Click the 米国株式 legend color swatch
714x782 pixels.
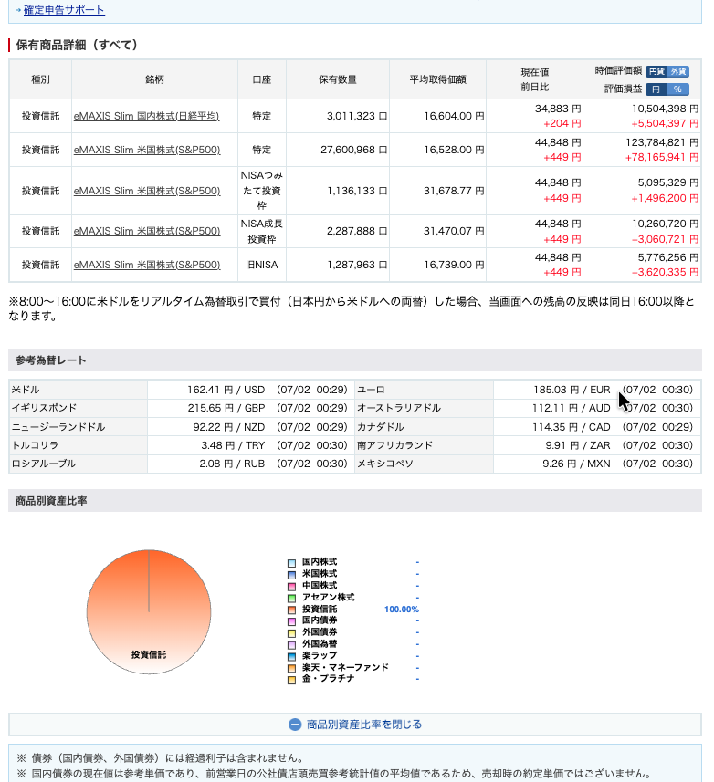coord(291,575)
